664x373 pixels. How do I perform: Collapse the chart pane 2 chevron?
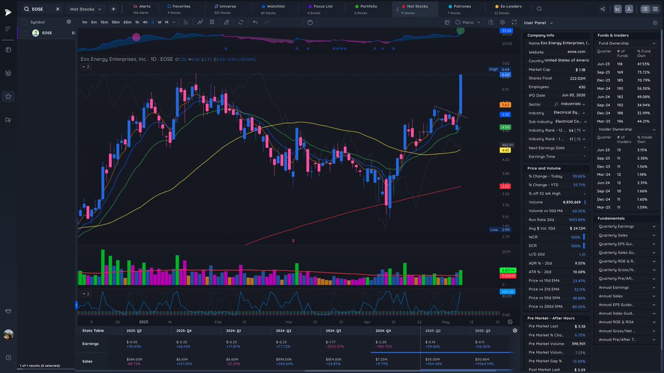point(85,66)
